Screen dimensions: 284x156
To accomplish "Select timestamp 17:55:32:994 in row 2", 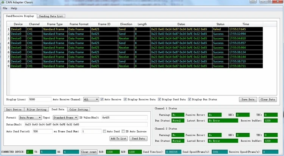I will point(246,34).
